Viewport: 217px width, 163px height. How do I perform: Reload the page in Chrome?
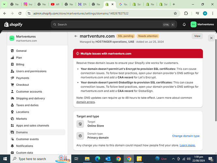click(x=20, y=13)
